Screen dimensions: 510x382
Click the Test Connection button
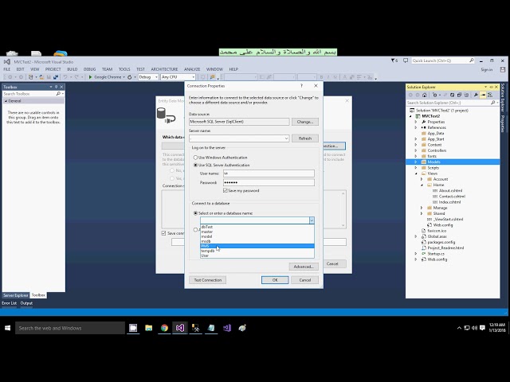pos(207,280)
